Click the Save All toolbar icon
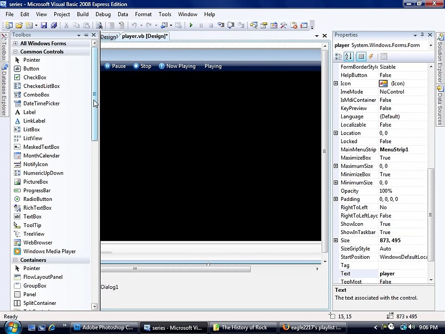The width and height of the screenshot is (445, 334). click(x=54, y=25)
